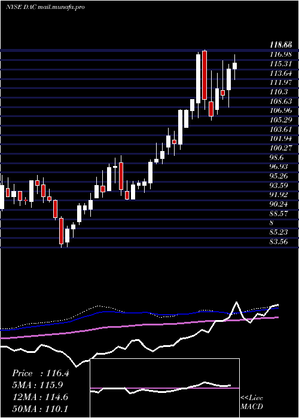Select the 111.97 price axis label

[280, 82]
